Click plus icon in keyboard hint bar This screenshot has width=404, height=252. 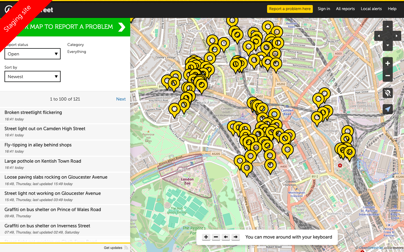pos(206,237)
